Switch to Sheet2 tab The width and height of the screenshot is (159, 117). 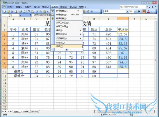pyautogui.click(x=26, y=111)
